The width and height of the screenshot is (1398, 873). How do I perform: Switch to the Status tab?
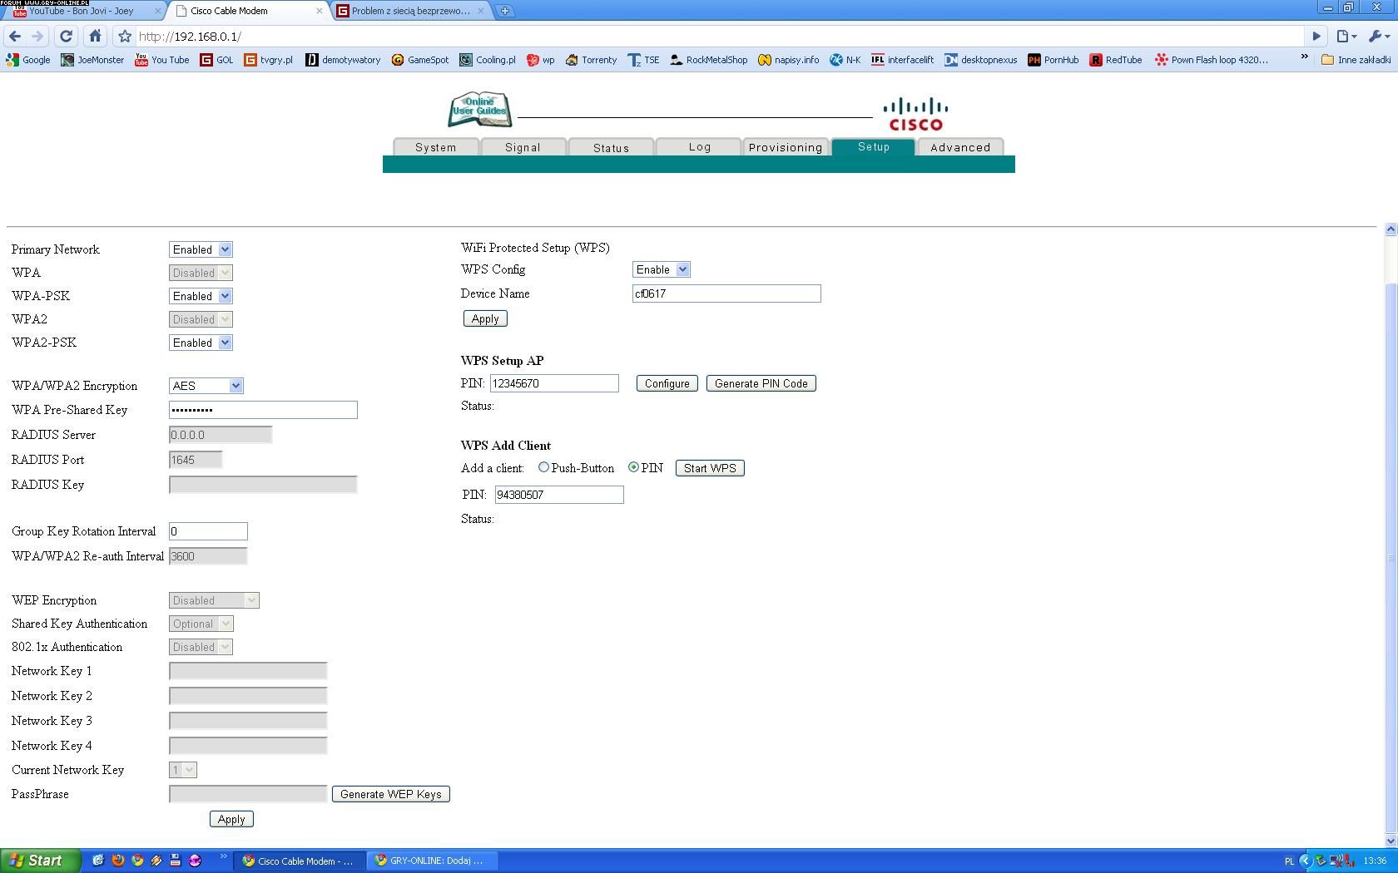pos(611,147)
